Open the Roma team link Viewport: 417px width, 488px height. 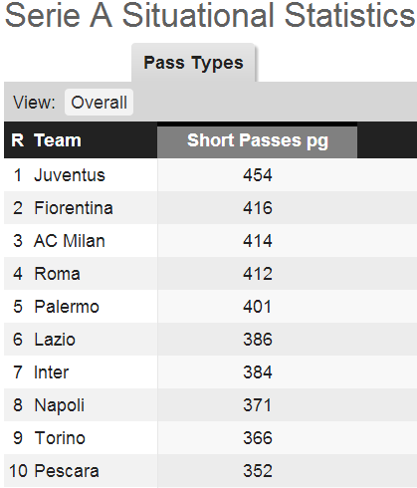pos(57,274)
